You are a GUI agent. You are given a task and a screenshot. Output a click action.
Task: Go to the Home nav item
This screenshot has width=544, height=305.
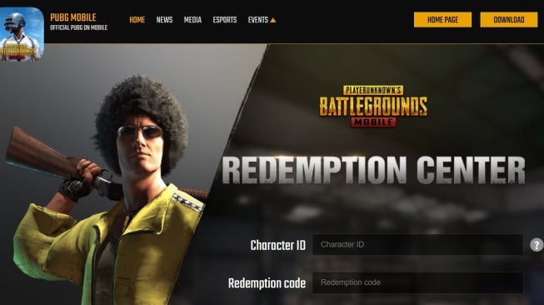[137, 20]
